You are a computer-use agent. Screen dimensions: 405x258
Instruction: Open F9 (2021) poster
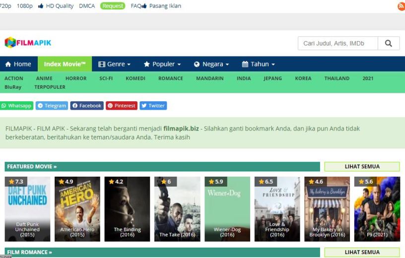[377, 209]
